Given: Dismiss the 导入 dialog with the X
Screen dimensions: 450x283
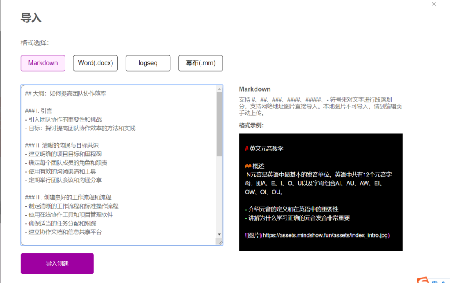Looking at the screenshot, I should (434, 4).
